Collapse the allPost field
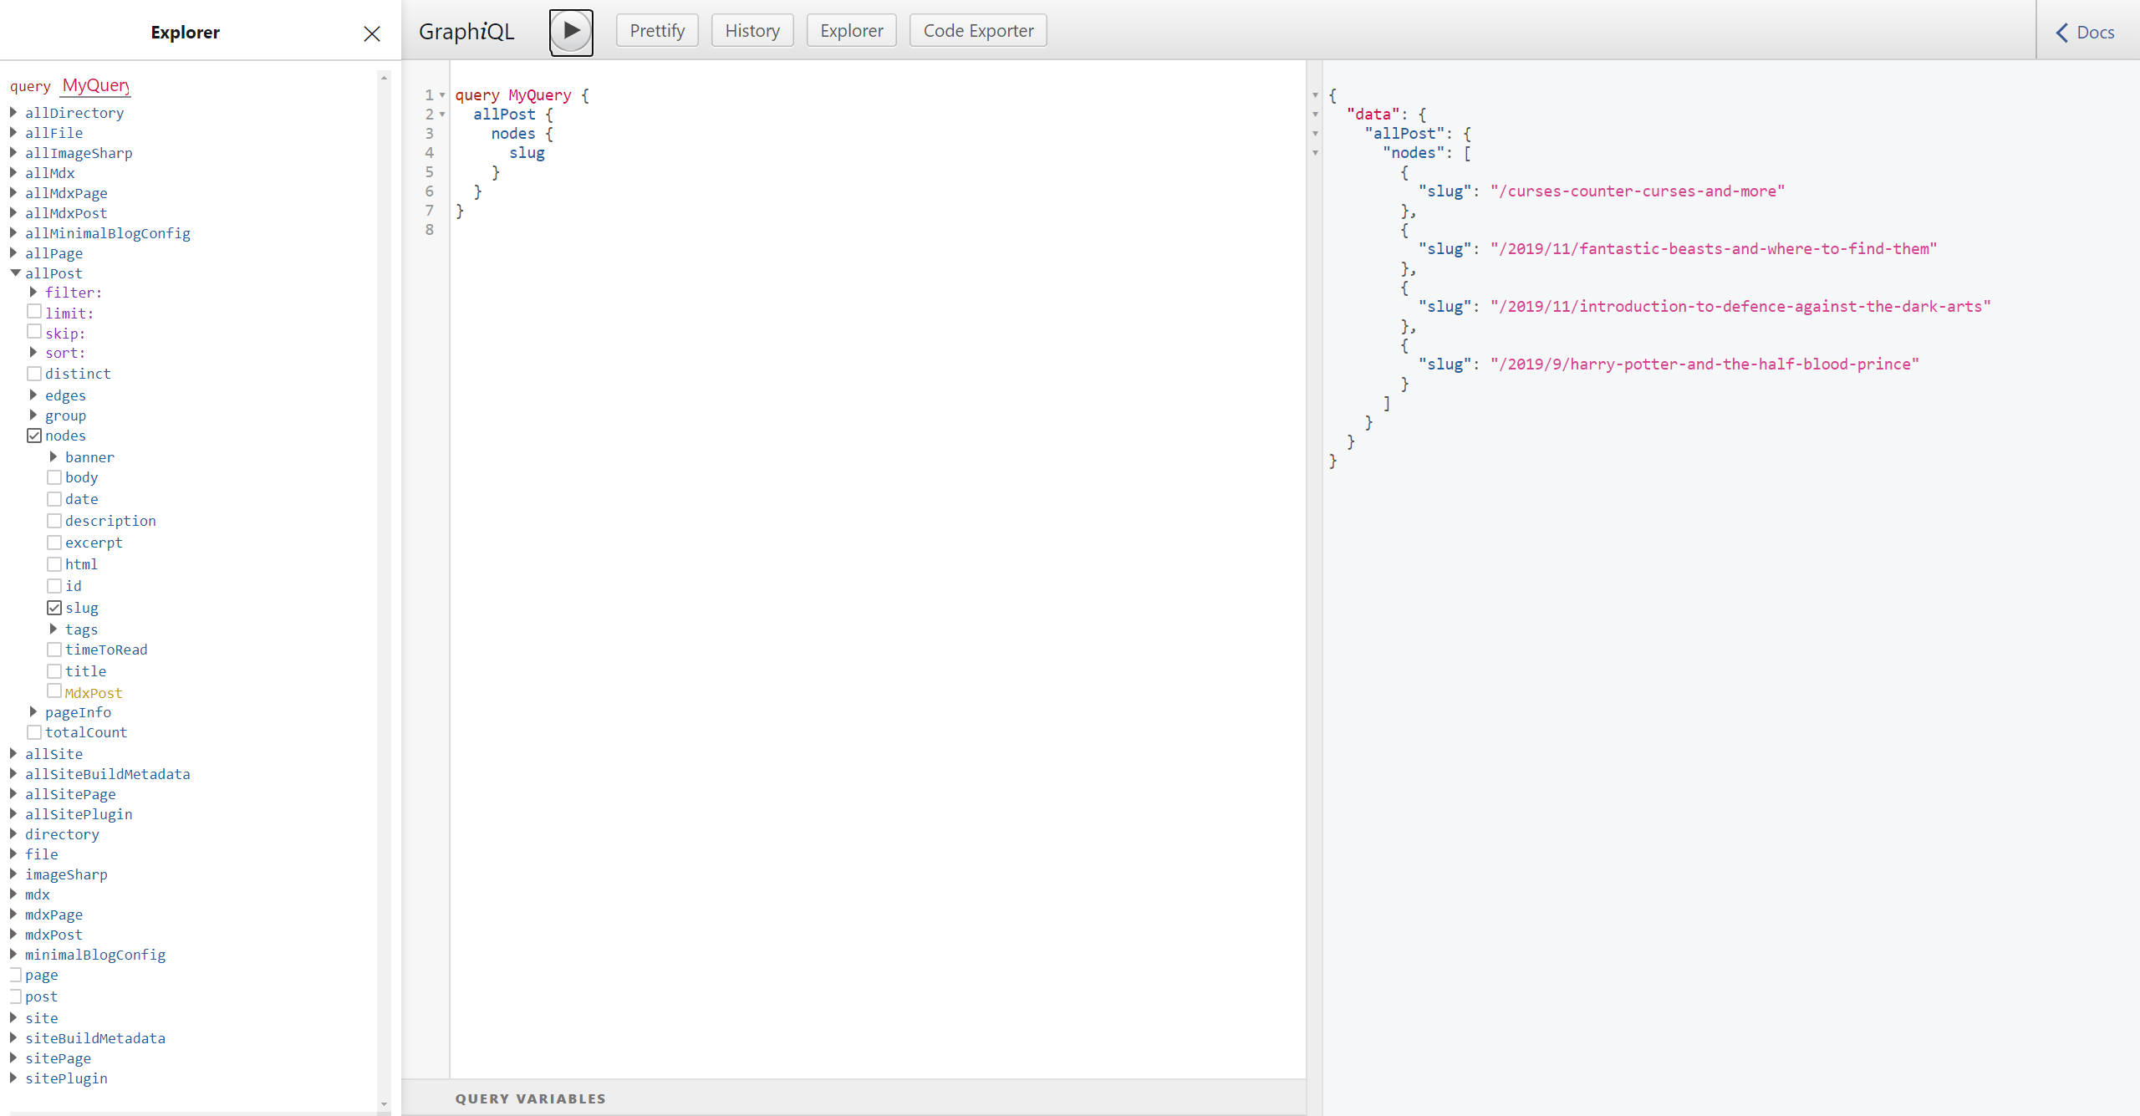Viewport: 2140px width, 1116px height. pyautogui.click(x=14, y=273)
